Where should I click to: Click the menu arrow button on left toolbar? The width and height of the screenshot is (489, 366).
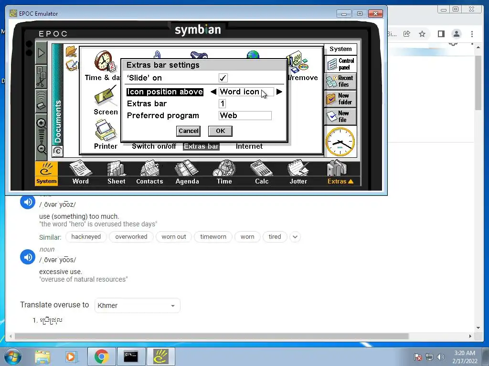click(42, 53)
